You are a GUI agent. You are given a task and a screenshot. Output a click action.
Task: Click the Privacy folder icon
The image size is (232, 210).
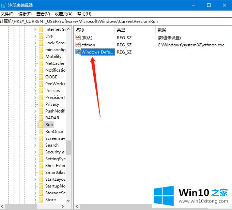[x=41, y=104]
